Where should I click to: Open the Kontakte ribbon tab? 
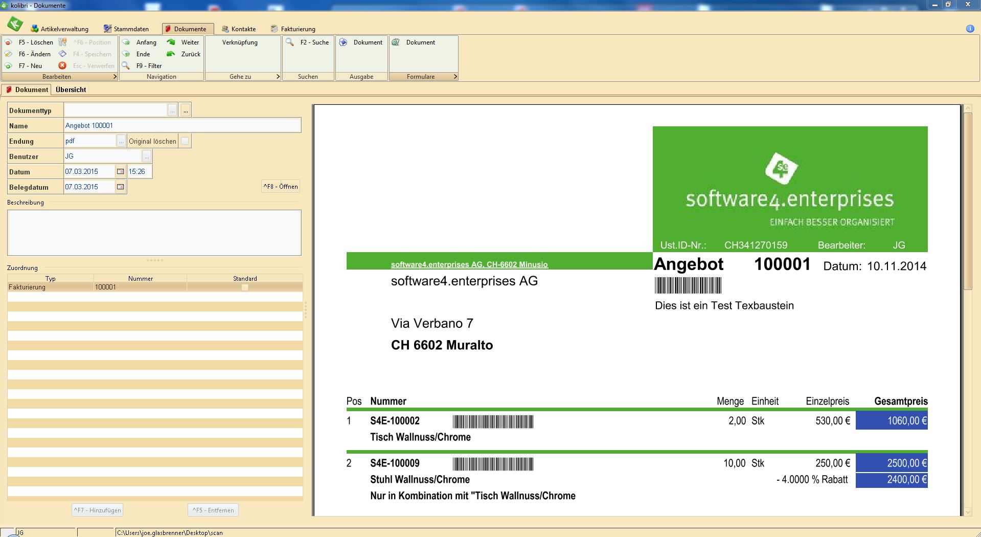coord(239,29)
